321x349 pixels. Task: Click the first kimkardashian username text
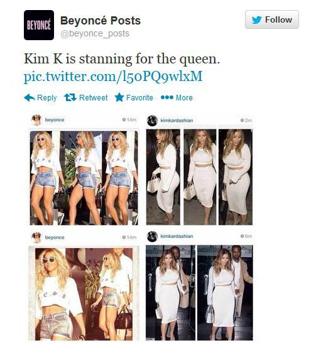pyautogui.click(x=177, y=121)
